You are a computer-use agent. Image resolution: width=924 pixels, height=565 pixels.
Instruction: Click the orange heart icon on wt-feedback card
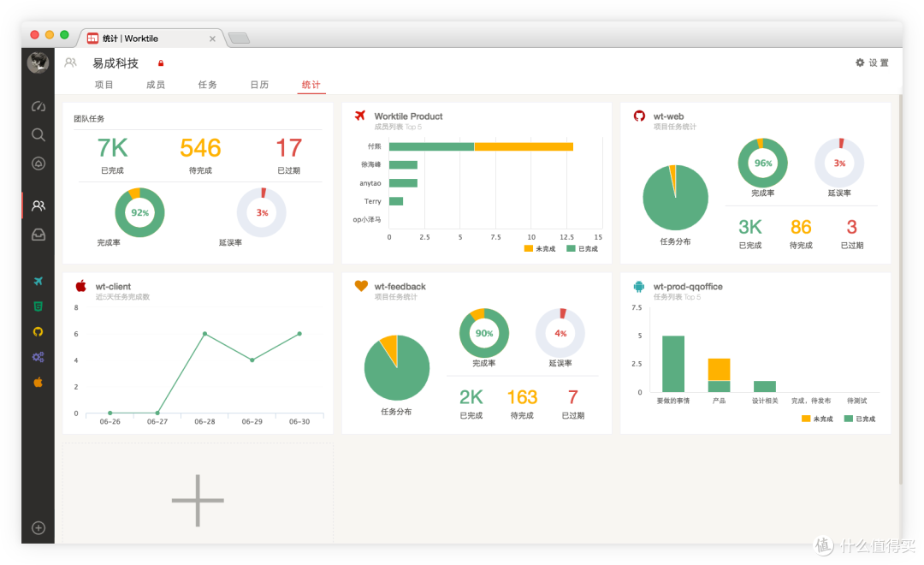[x=361, y=285]
